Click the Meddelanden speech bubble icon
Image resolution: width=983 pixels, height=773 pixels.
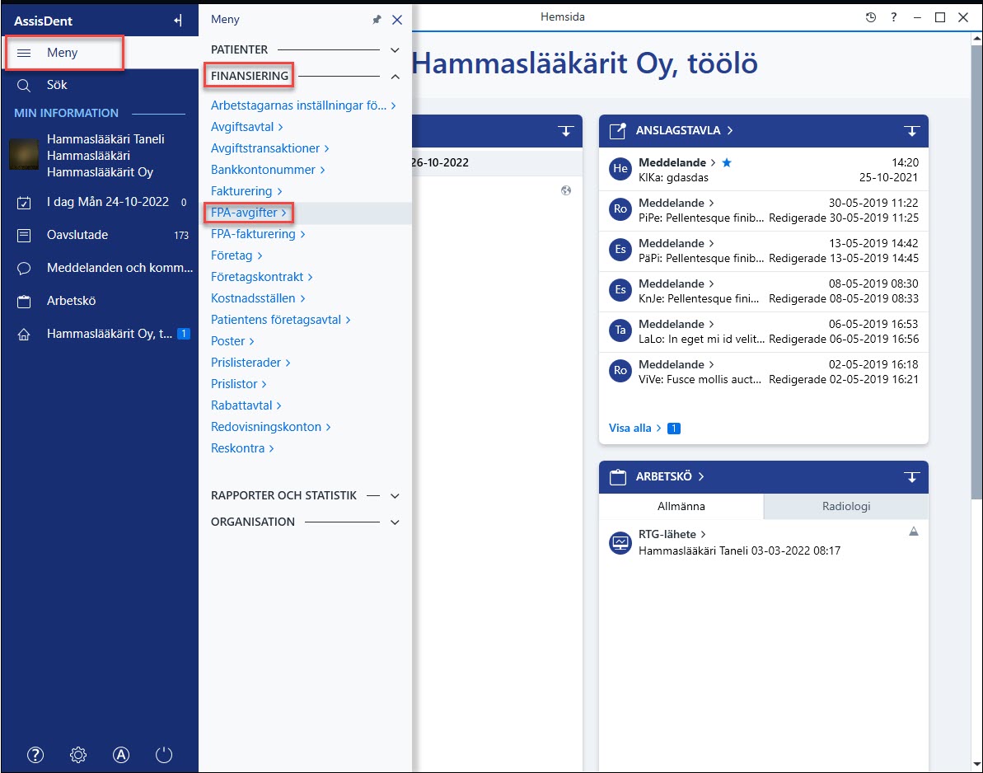24,269
